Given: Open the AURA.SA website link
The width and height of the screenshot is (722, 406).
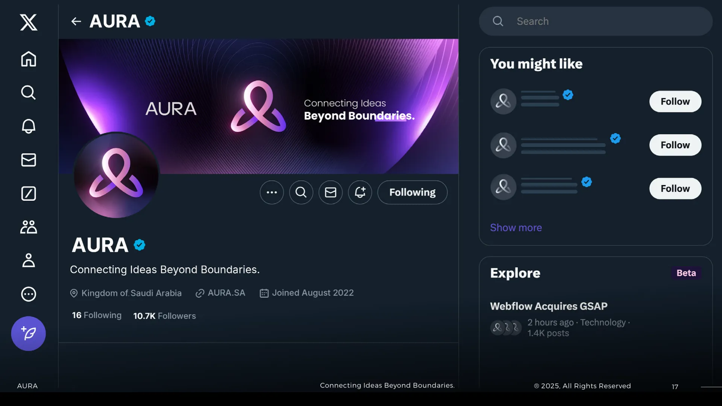Looking at the screenshot, I should 220,293.
